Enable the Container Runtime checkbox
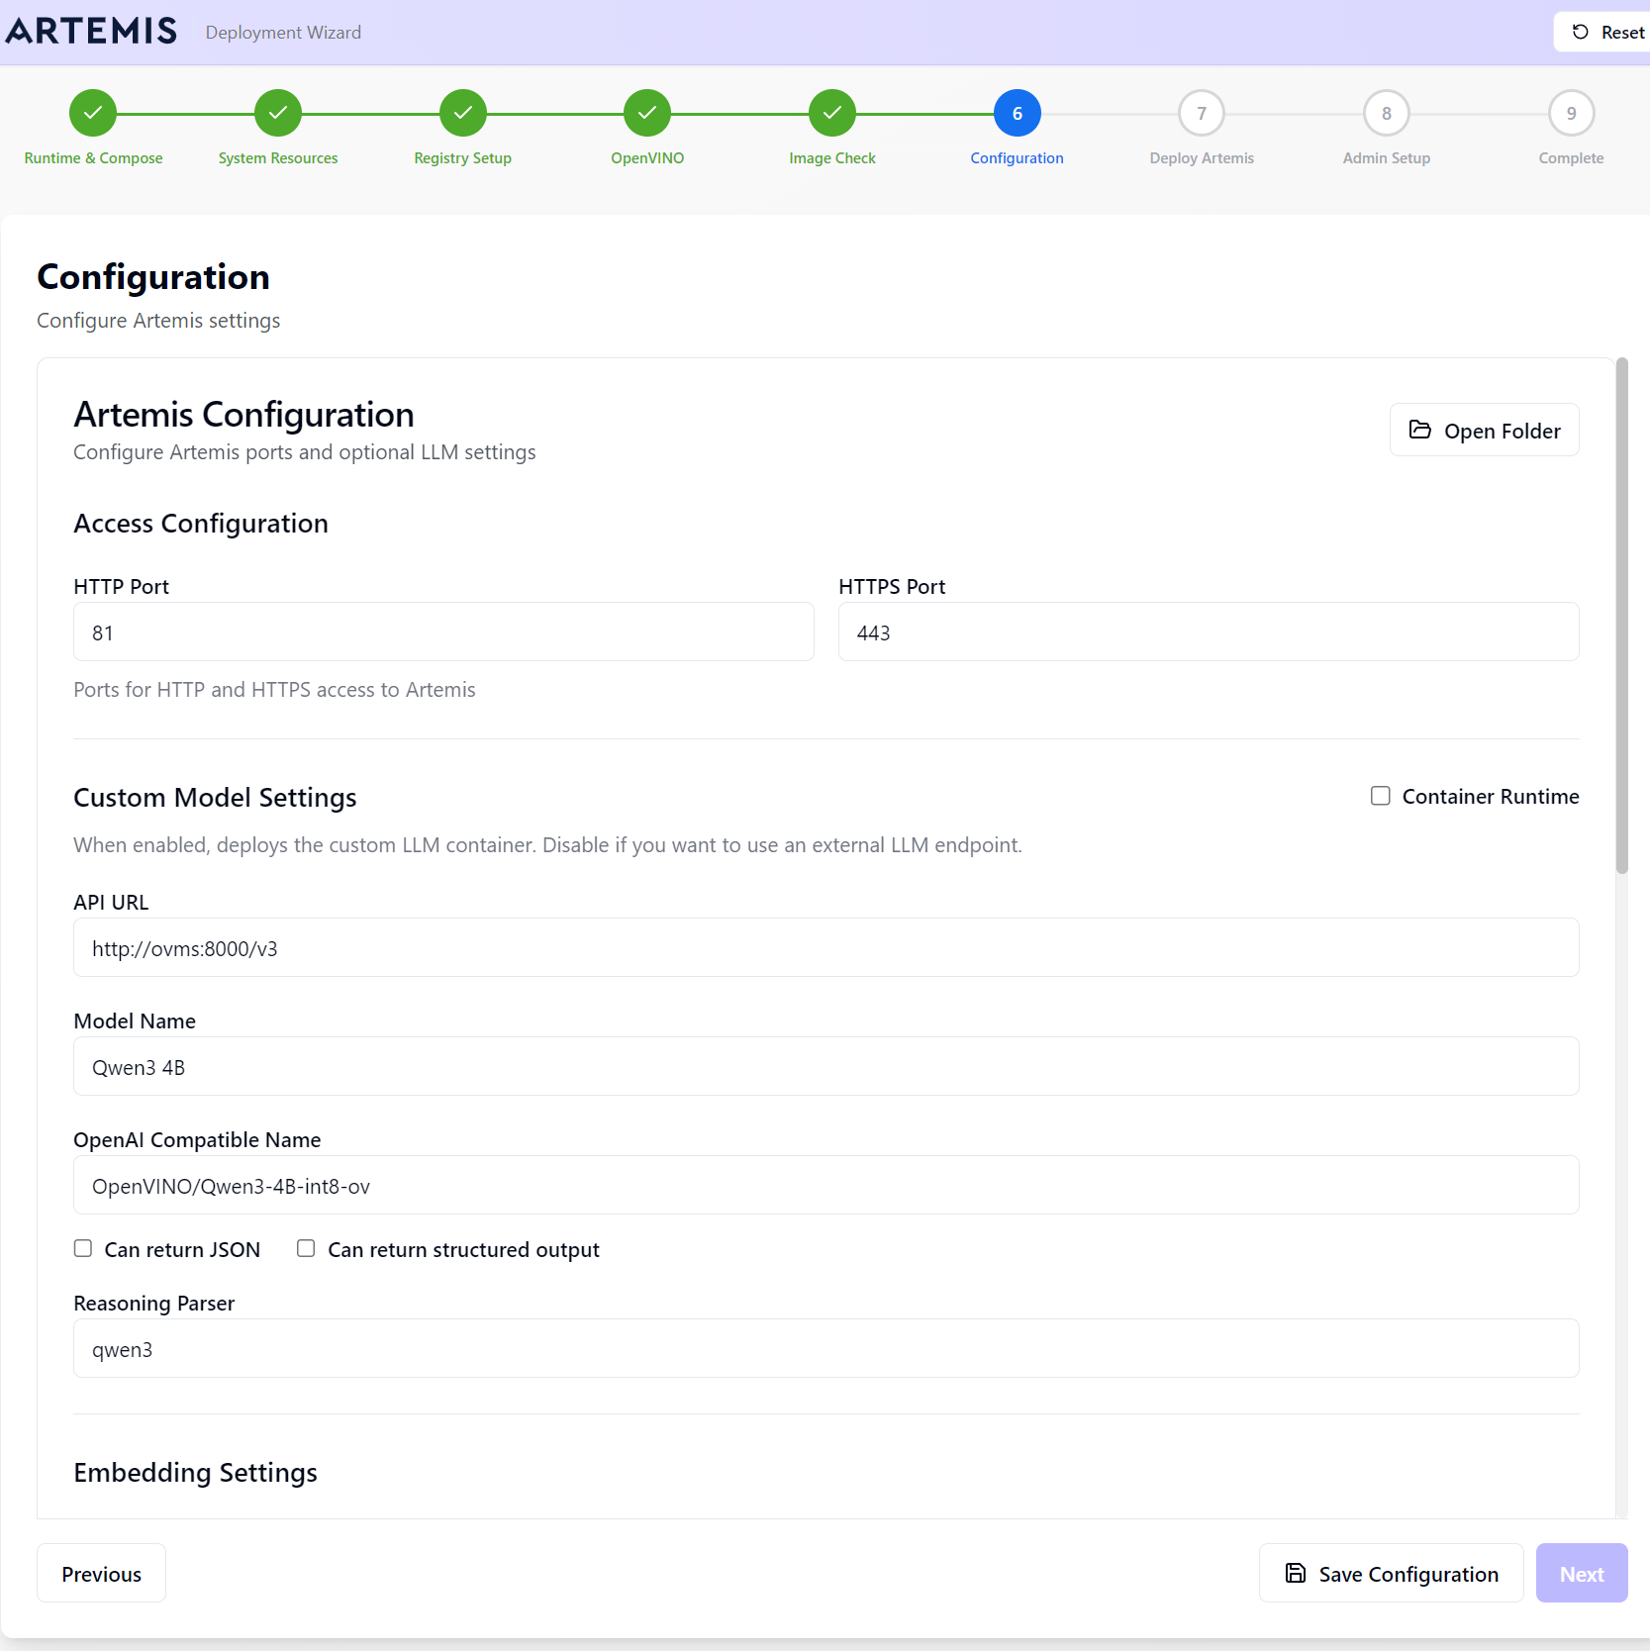Viewport: 1650px width, 1651px height. tap(1381, 797)
